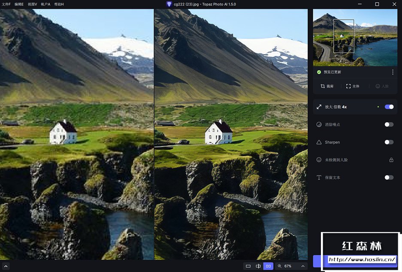
Task: Select the 人脸 face tool
Action: coord(382,86)
